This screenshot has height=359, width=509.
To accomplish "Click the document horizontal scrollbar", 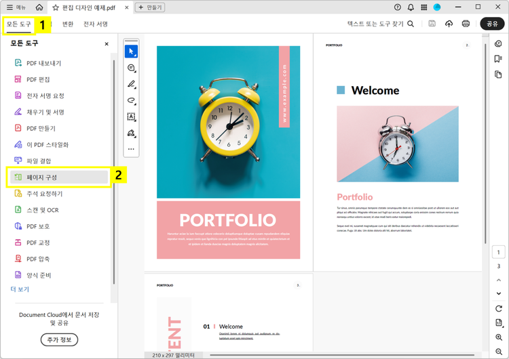I will pyautogui.click(x=342, y=355).
